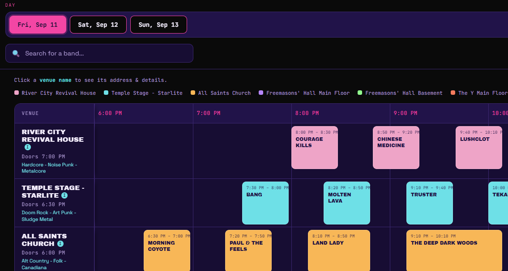This screenshot has height=271, width=508.
Task: Select The Y Main Floor legend swatch
Action: coord(453,93)
